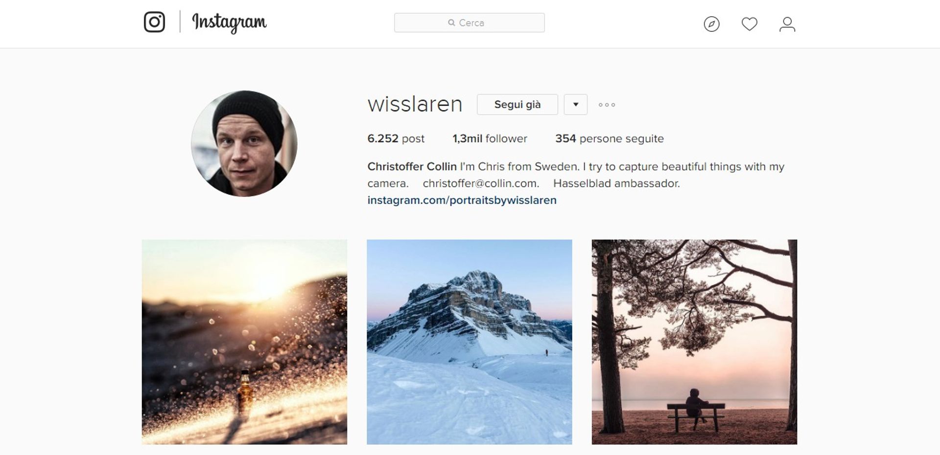Open wisslaren's round profile picture
The height and width of the screenshot is (455, 940).
(x=244, y=144)
